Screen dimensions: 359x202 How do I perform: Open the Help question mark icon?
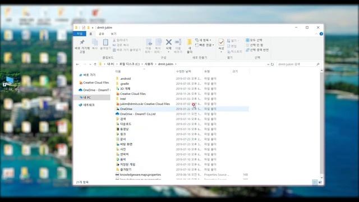(x=321, y=34)
